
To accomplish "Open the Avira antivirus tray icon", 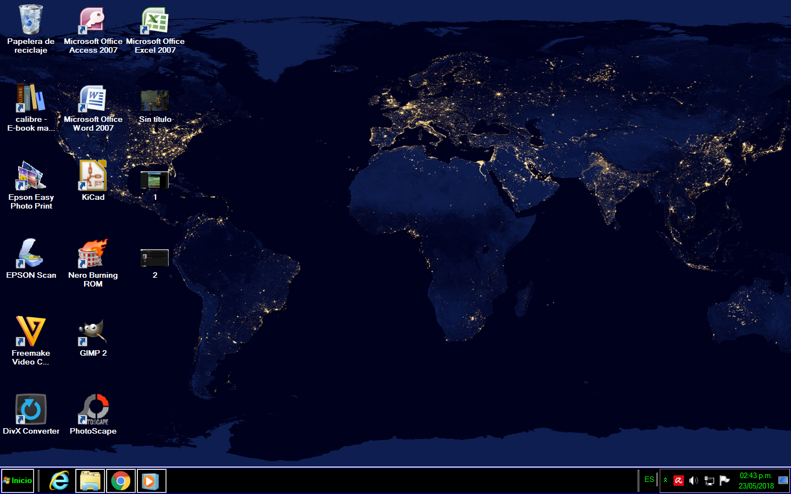I will 679,481.
